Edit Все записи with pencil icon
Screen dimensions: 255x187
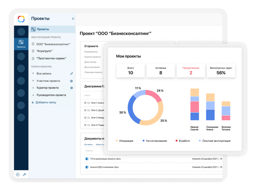coord(71,74)
